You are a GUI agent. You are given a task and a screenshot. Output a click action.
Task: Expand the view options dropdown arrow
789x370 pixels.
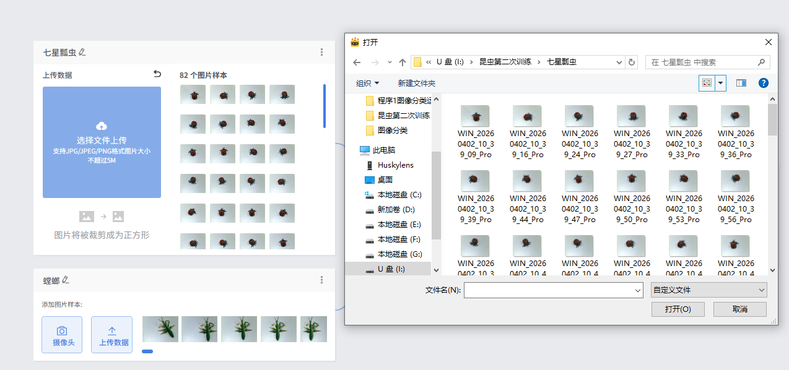720,83
